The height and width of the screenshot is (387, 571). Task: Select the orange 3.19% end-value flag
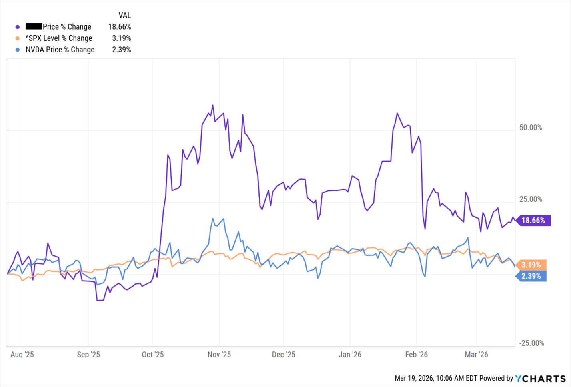click(531, 265)
